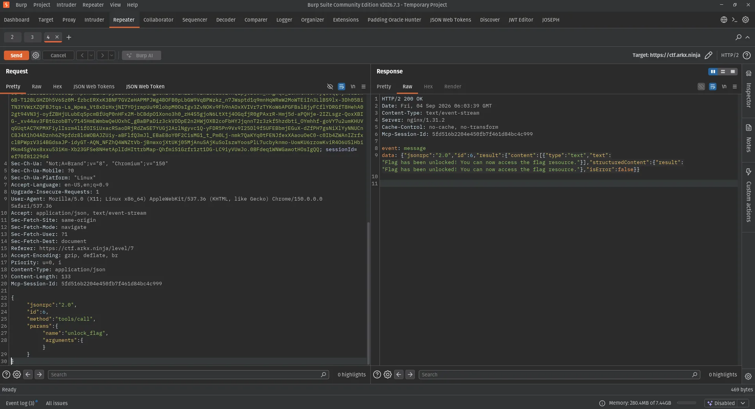Open the request JSON Web Token tab
Screen dimensions: 755x409
coord(145,86)
